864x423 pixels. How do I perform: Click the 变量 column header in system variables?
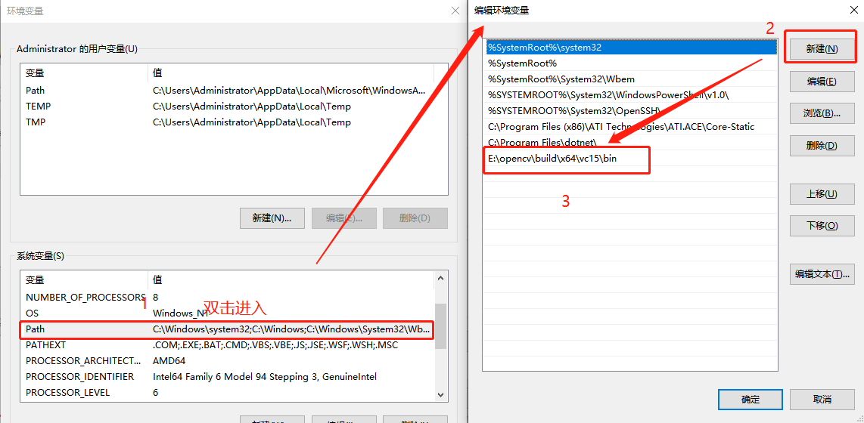(84, 280)
